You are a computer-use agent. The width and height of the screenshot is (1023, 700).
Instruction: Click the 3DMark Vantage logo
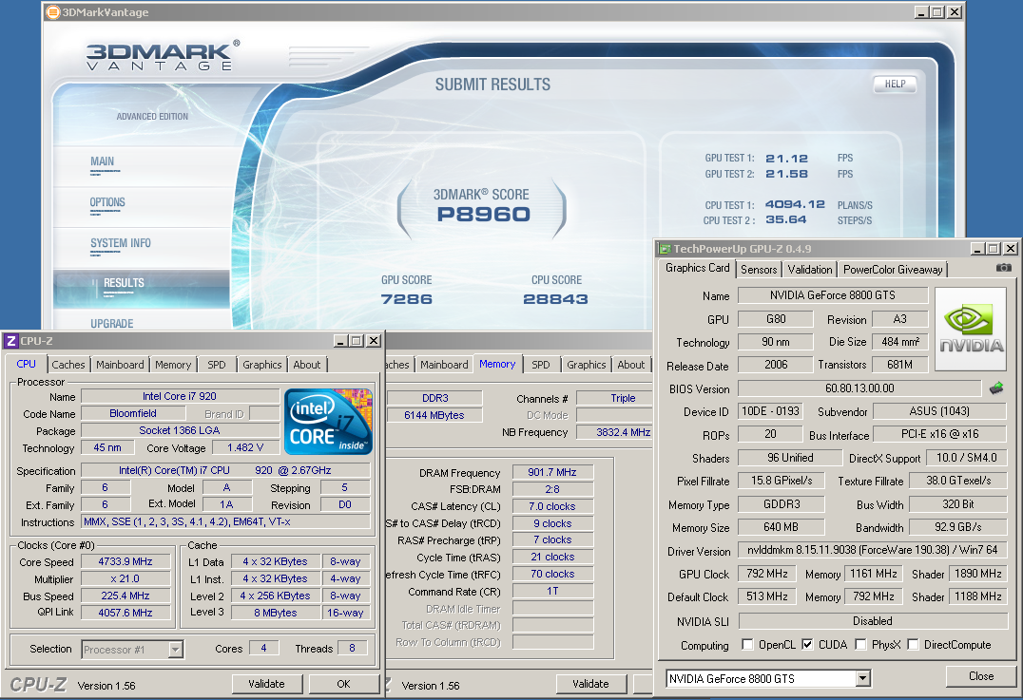click(x=163, y=56)
